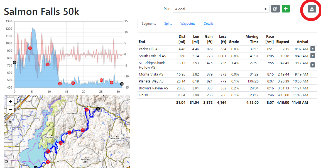Click the black start marker on the elevation chart

[15, 62]
